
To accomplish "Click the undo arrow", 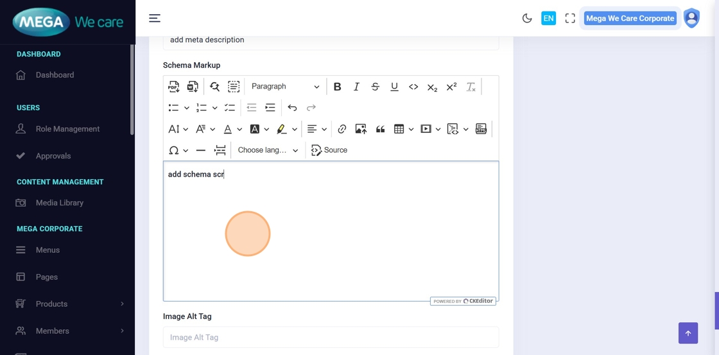I will pyautogui.click(x=292, y=108).
